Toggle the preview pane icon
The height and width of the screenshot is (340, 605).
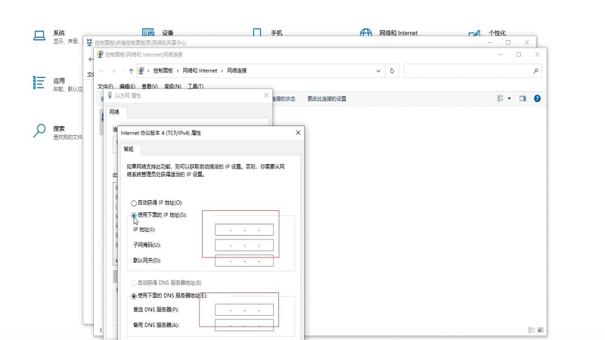click(x=523, y=99)
